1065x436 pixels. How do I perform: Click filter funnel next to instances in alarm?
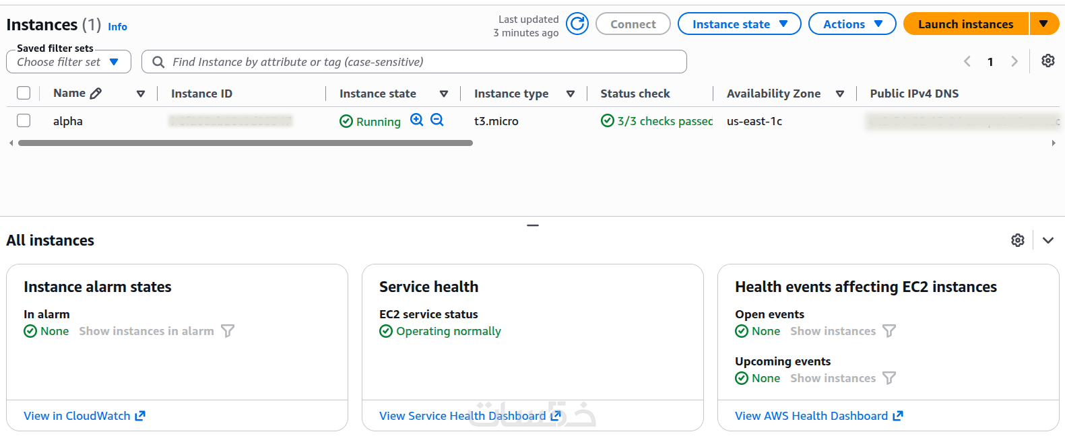click(228, 331)
